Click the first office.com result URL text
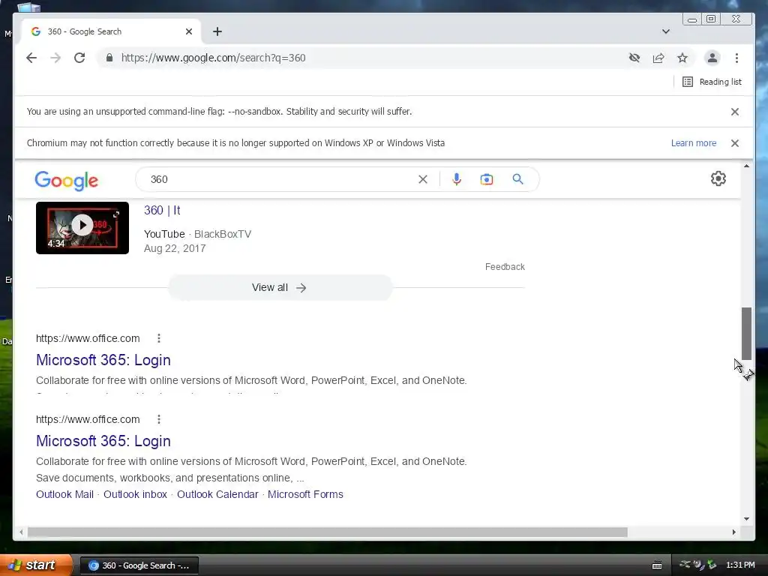This screenshot has width=768, height=576. click(x=88, y=338)
